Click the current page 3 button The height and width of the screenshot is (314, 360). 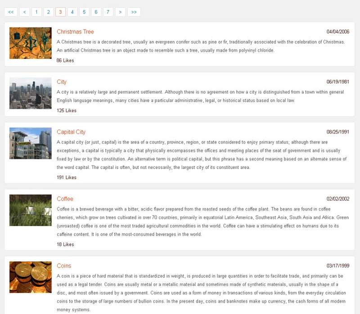(60, 12)
